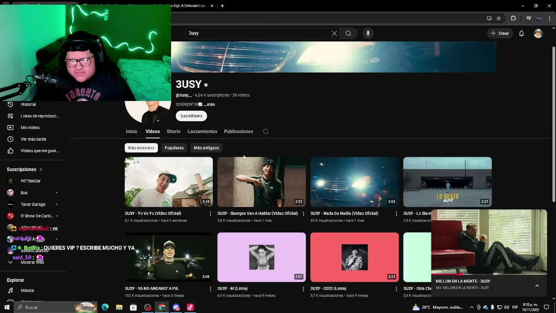Play Siempre Van A Hablar thumbnail
The image size is (556, 313).
(x=261, y=182)
